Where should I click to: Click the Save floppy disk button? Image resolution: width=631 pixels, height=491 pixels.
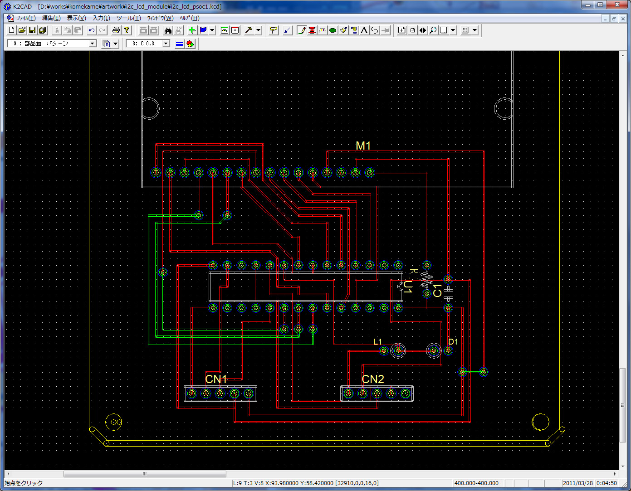(32, 30)
